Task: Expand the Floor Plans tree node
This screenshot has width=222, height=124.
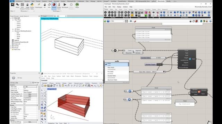Action: [13, 20]
